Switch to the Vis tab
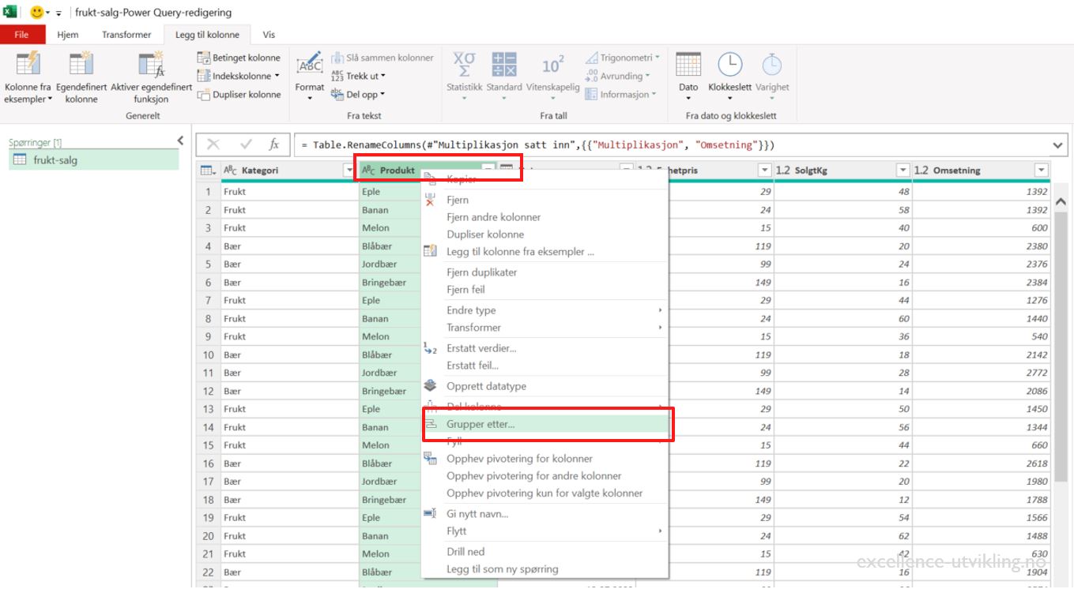1074x589 pixels. point(269,35)
